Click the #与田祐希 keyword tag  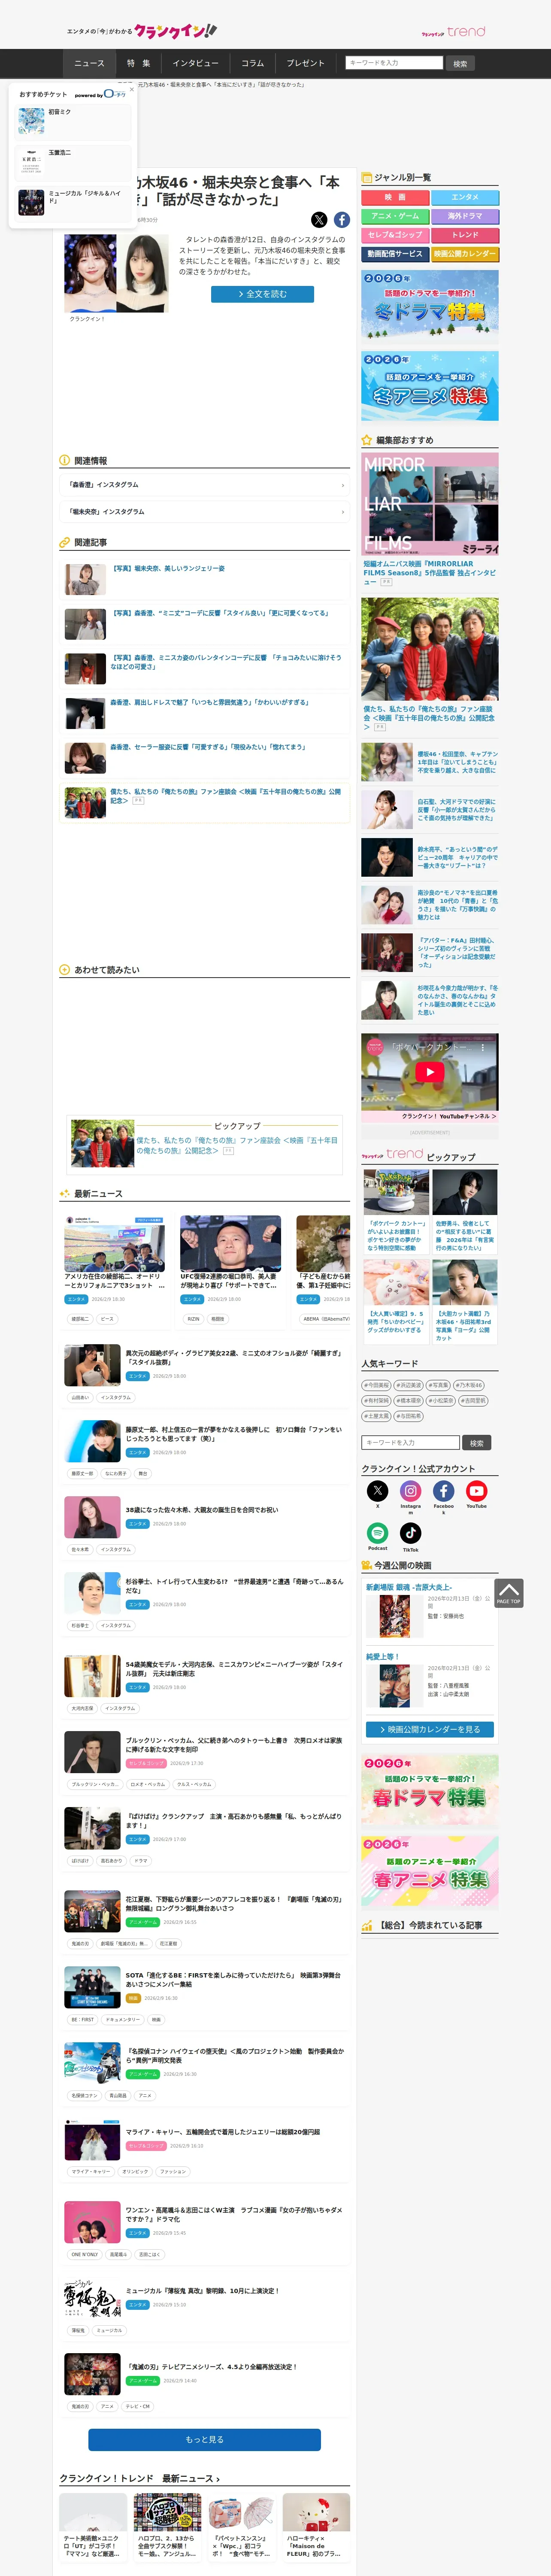point(409,1416)
